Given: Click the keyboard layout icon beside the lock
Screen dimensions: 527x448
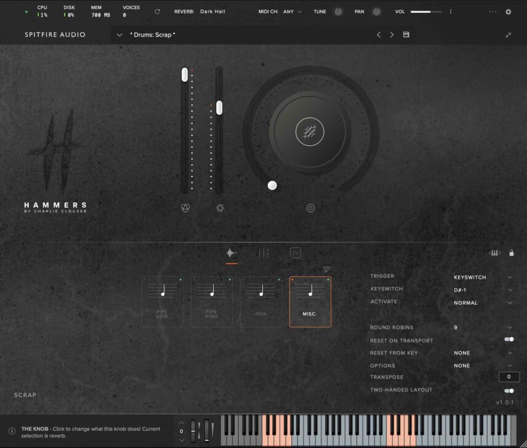Looking at the screenshot, I should coord(494,253).
